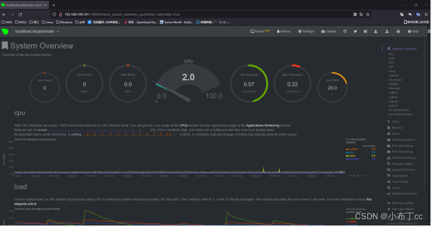Expand the CPUs sidebar section
The height and width of the screenshot is (226, 431).
393,122
